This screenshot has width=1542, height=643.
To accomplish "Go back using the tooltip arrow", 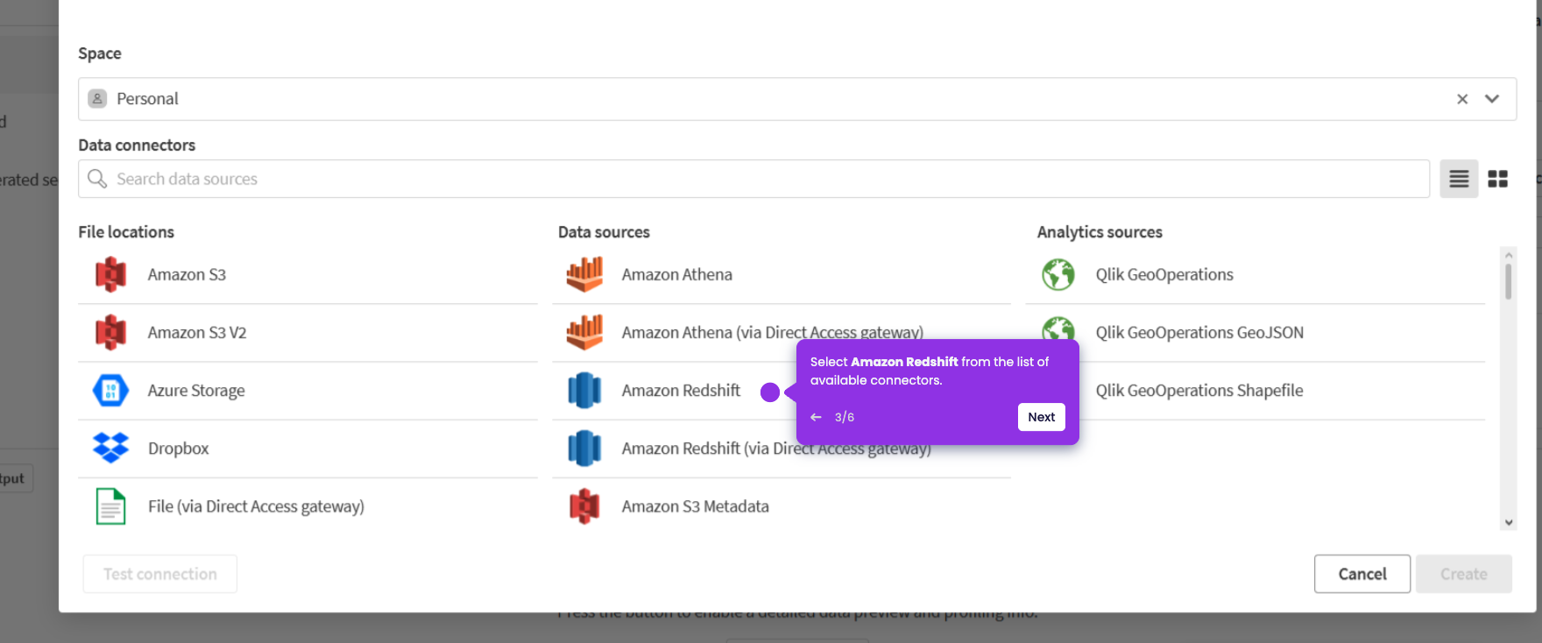I will click(x=816, y=417).
